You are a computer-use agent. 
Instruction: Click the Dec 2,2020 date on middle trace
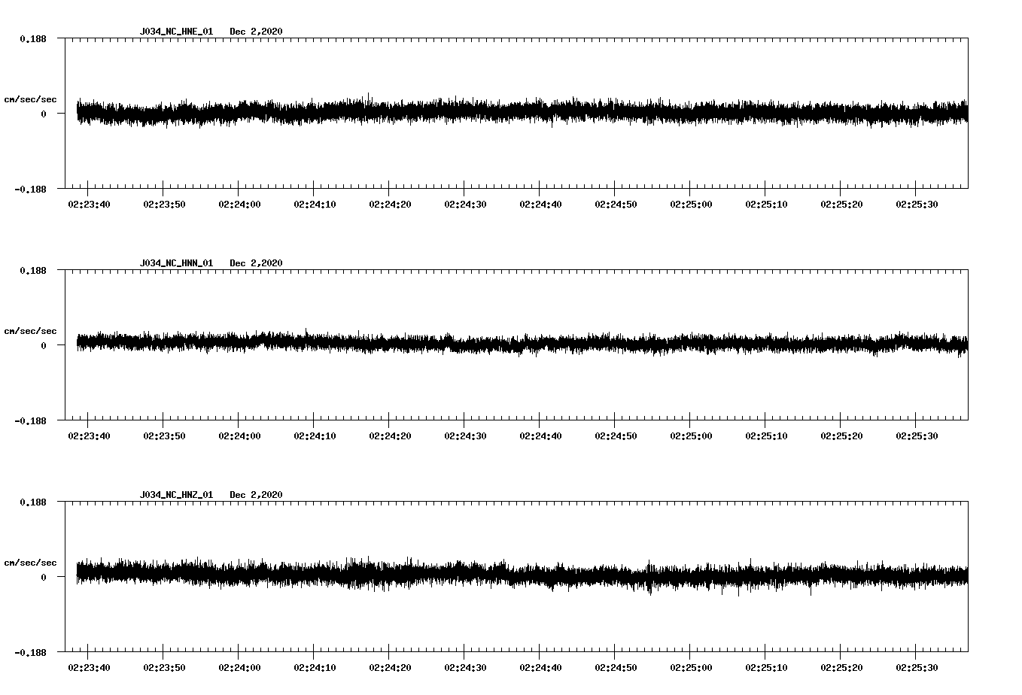pos(257,263)
